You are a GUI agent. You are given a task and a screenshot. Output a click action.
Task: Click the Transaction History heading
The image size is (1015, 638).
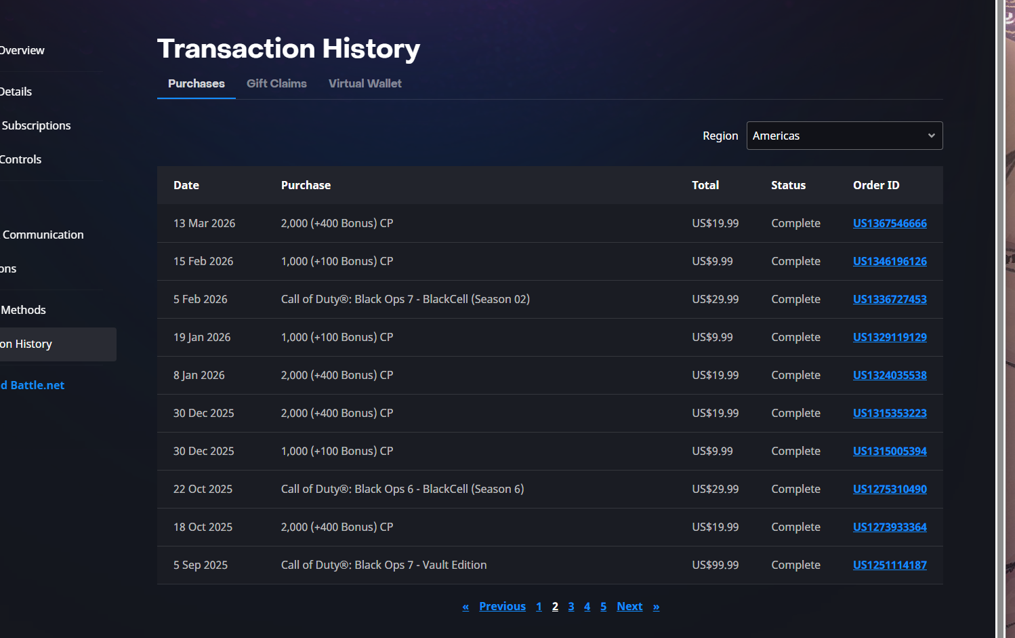[289, 49]
